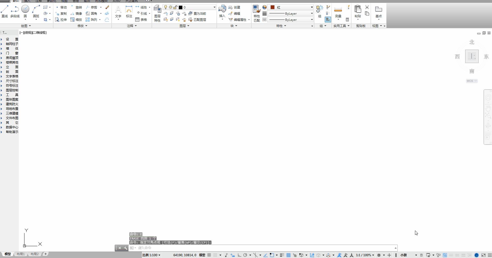492x258 pixels.
Task: Click 编辑属性 (Edit Attributes) button
Action: click(238, 20)
